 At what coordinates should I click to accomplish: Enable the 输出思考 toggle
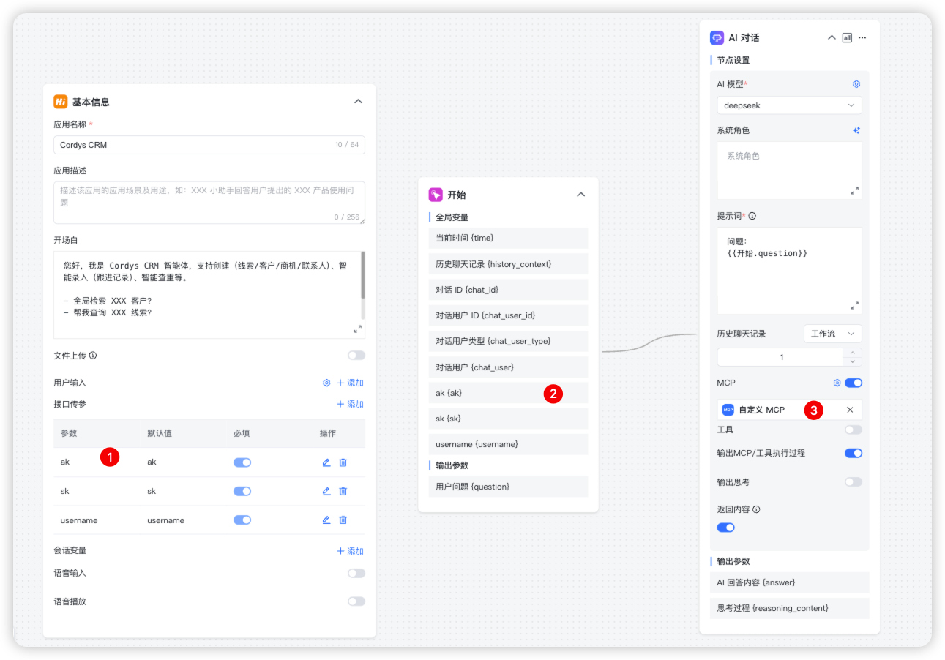tap(853, 482)
